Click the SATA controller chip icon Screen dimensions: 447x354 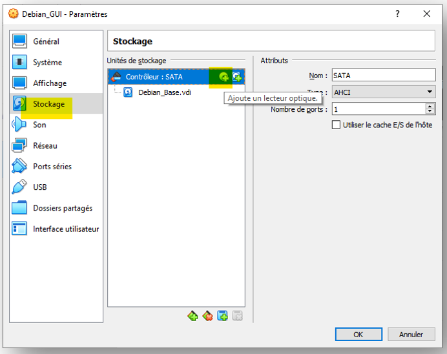tap(116, 77)
